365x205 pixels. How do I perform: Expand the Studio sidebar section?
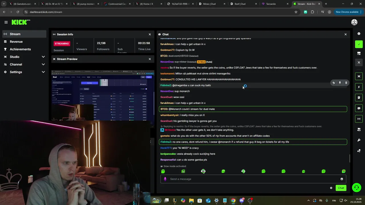click(x=43, y=57)
